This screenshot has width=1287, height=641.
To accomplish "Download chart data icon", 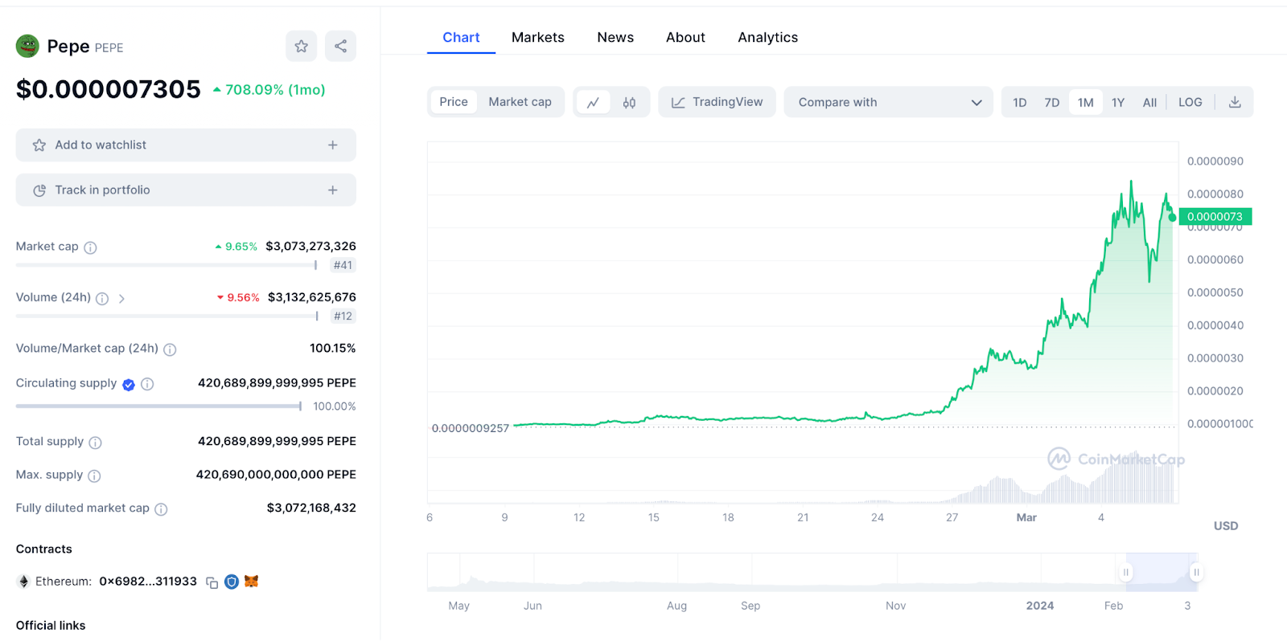I will tap(1235, 102).
